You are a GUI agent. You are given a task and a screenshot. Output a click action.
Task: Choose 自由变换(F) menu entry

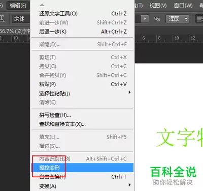coord(83,177)
